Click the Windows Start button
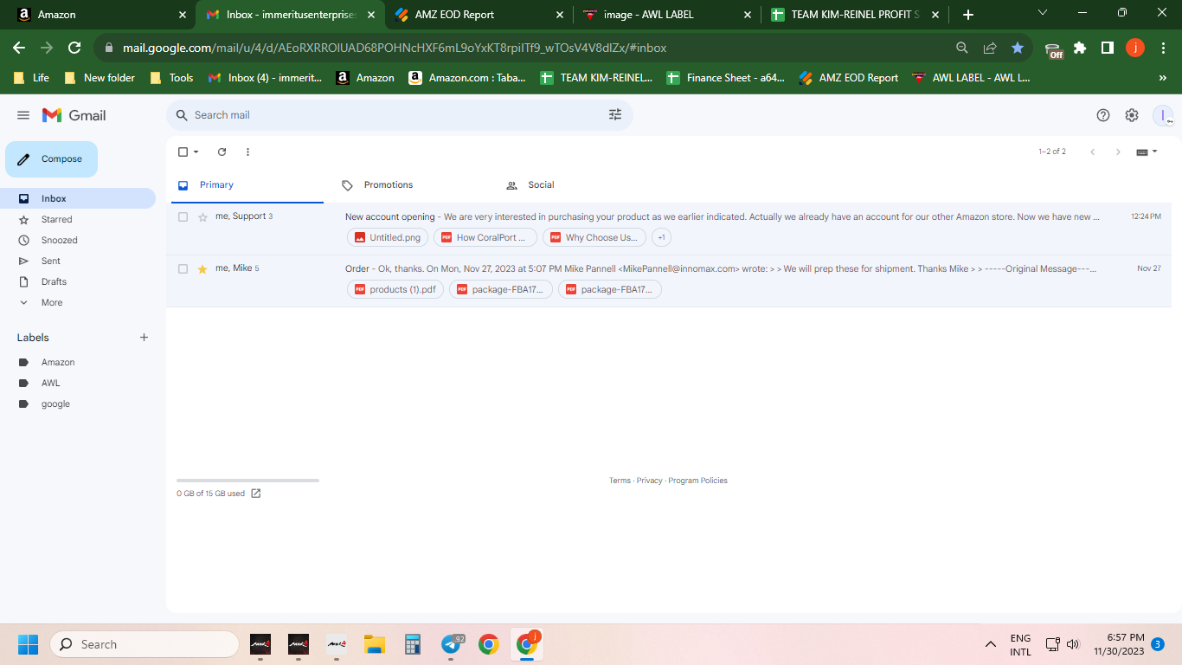This screenshot has width=1182, height=665. (x=28, y=644)
